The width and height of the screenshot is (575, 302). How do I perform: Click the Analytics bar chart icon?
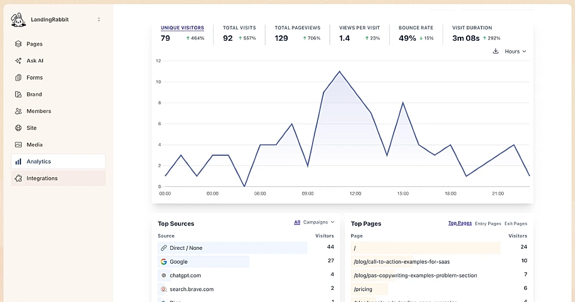point(19,161)
